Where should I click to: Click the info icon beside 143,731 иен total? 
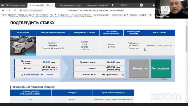tap(57, 69)
